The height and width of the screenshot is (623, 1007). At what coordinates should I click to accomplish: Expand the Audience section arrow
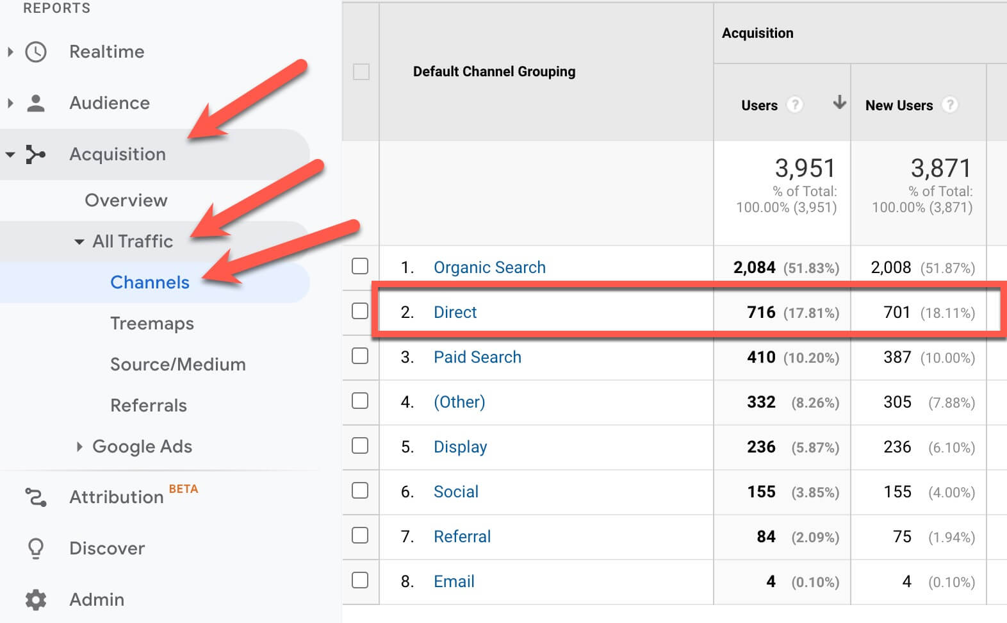[10, 103]
